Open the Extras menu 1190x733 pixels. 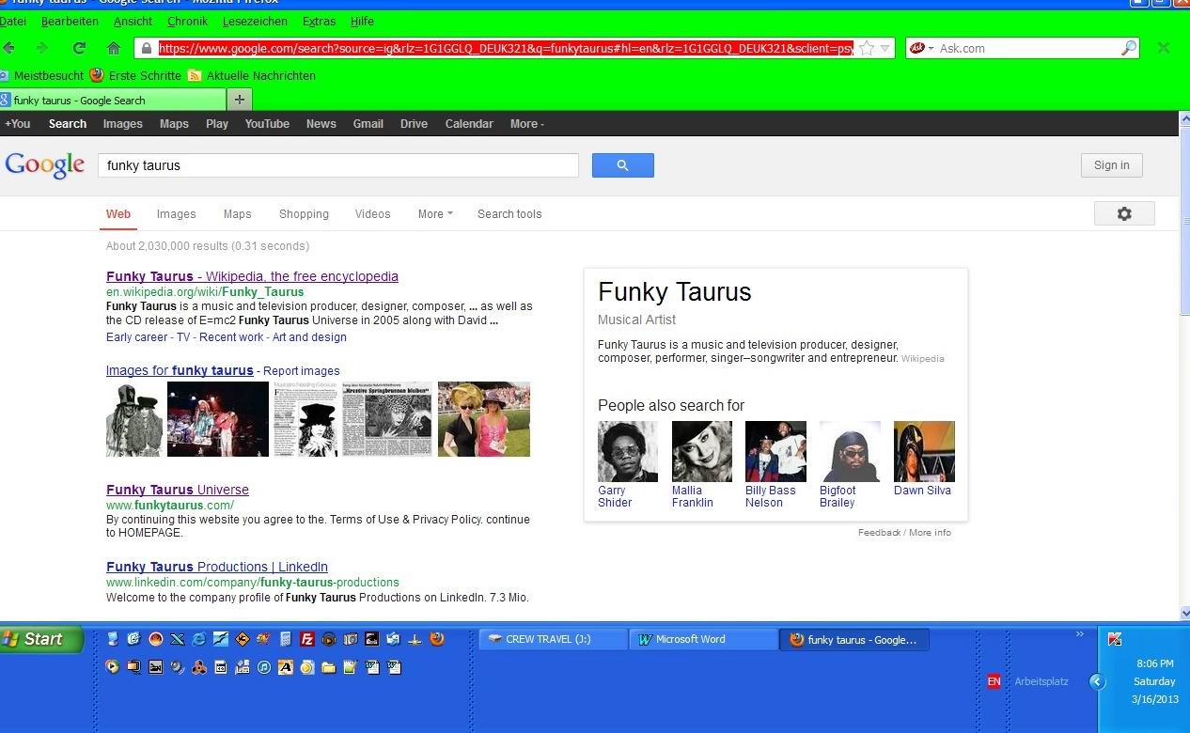click(320, 21)
